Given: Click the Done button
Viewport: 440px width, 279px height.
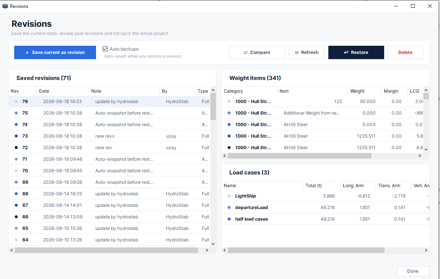Looking at the screenshot, I should 413,271.
